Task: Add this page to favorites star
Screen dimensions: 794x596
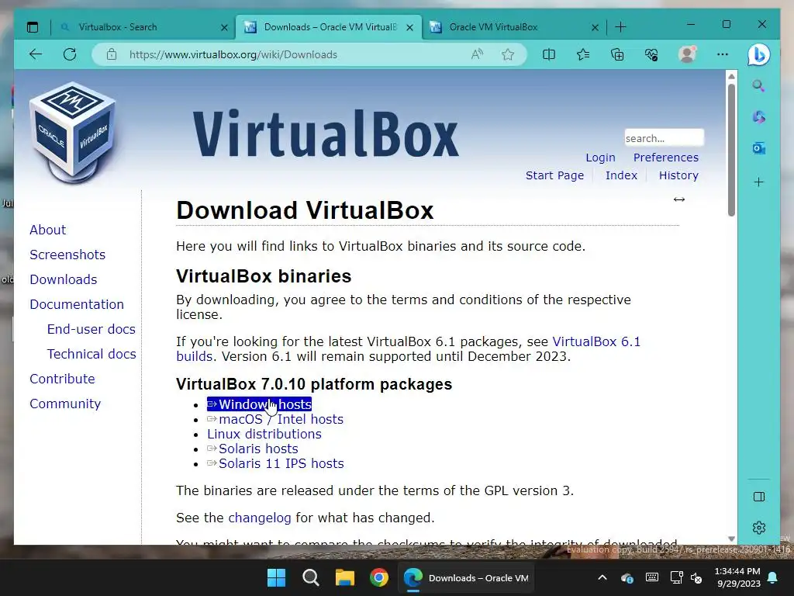Action: coord(508,54)
